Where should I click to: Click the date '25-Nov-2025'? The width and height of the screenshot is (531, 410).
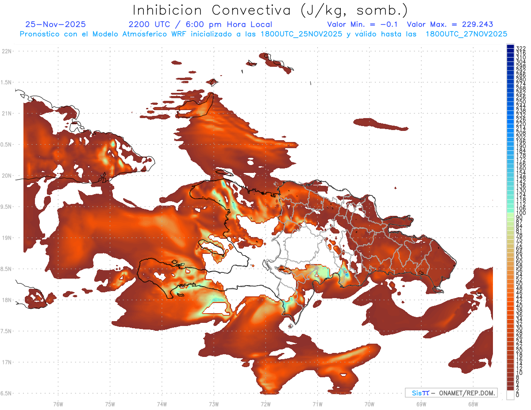point(56,24)
